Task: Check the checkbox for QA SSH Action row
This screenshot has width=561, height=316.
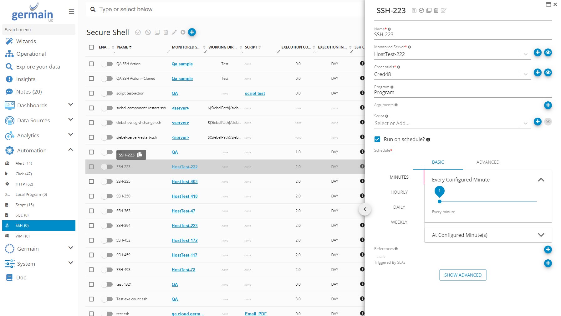Action: coord(91,64)
